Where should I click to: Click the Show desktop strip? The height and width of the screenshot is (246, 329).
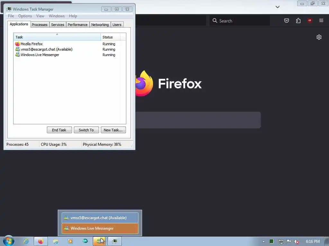327,242
